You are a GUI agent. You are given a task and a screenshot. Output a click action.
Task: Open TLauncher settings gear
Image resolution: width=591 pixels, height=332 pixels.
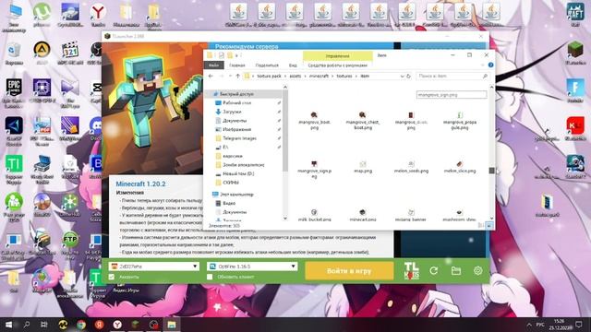click(478, 270)
